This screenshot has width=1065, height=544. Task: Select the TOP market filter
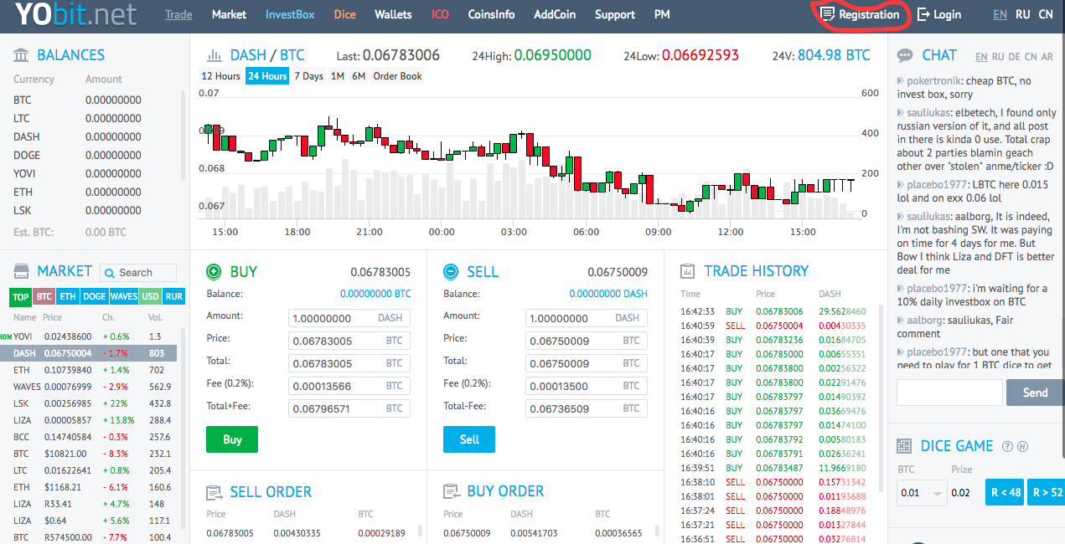tap(21, 296)
